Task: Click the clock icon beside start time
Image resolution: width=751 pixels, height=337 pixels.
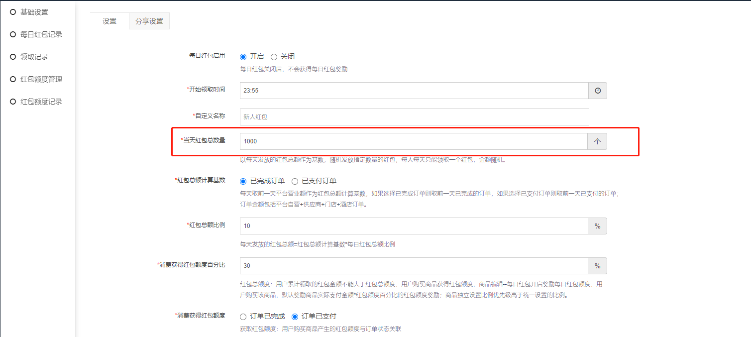Action: [598, 91]
